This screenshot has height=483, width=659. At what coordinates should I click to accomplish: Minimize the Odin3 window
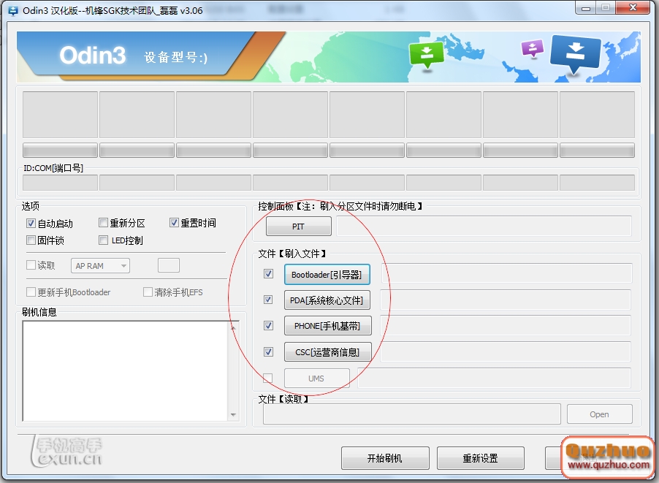pyautogui.click(x=586, y=7)
